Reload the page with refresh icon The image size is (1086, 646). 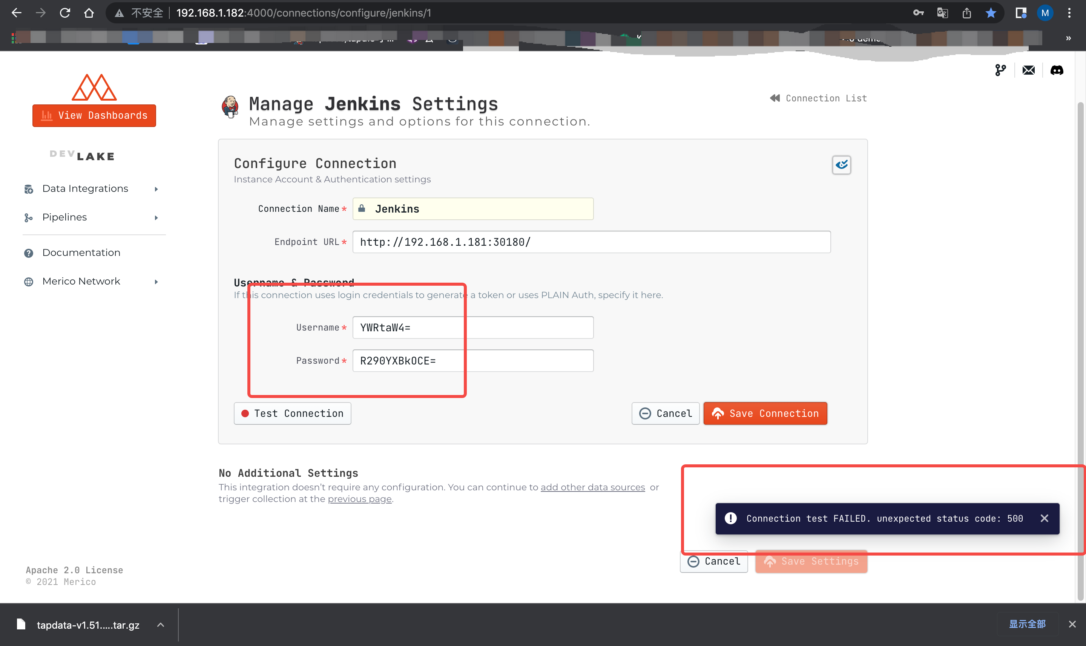[65, 13]
